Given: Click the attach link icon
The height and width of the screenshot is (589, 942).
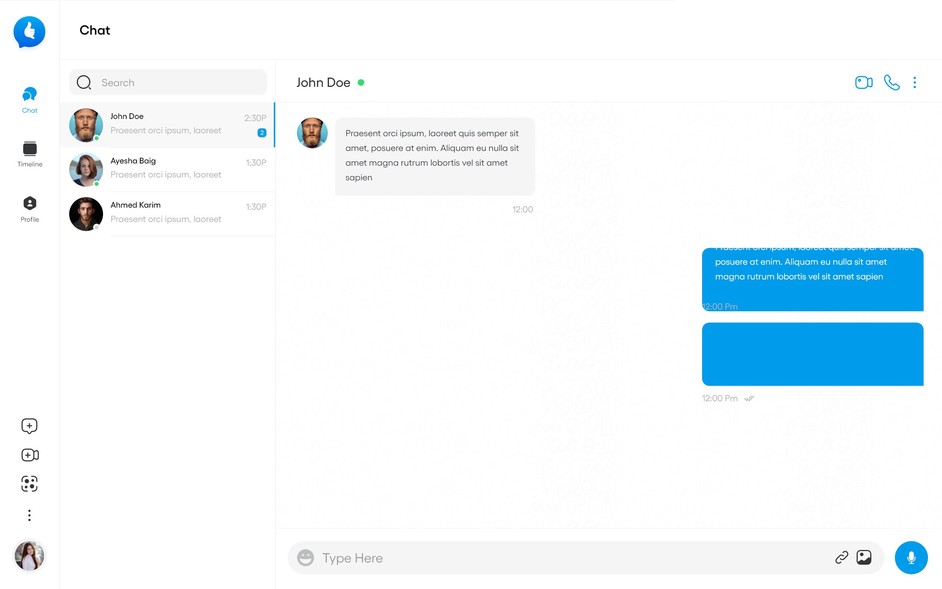Looking at the screenshot, I should (842, 557).
